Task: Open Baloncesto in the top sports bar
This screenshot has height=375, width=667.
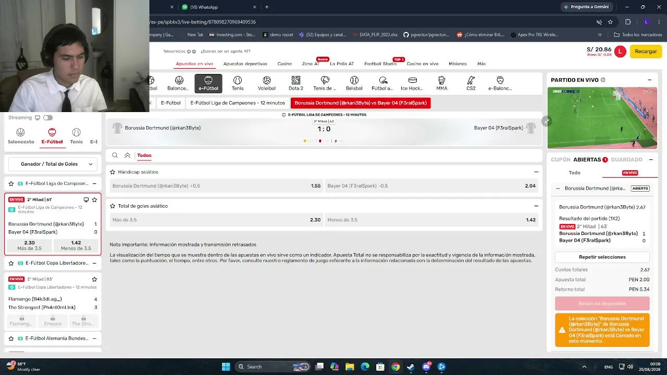Action: 179,83
